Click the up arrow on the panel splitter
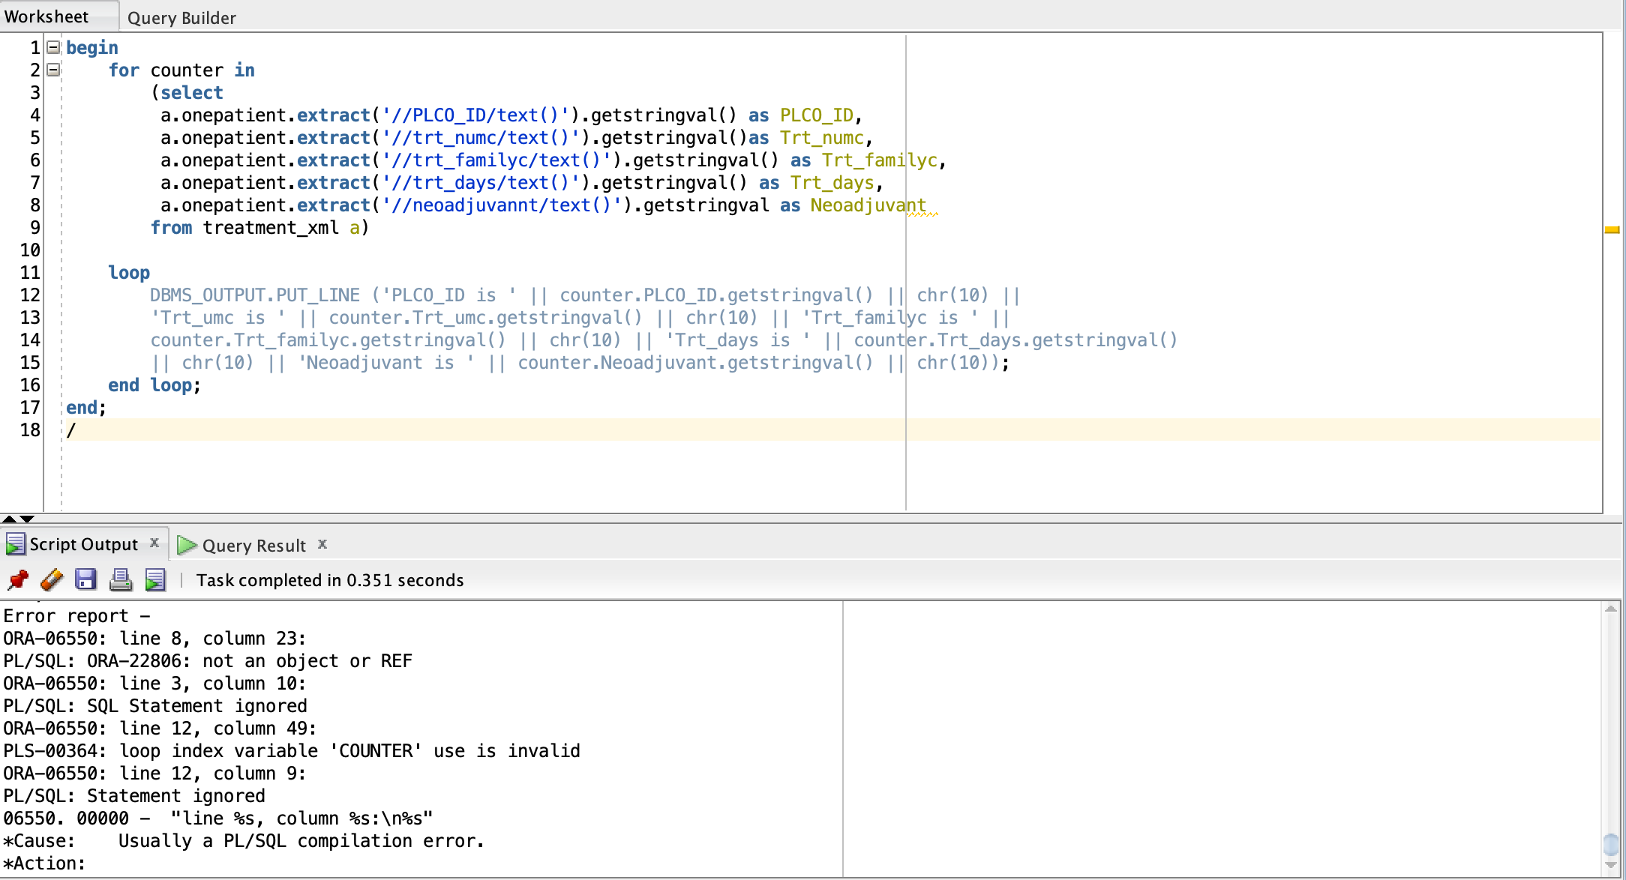Image resolution: width=1626 pixels, height=880 pixels. (x=9, y=519)
